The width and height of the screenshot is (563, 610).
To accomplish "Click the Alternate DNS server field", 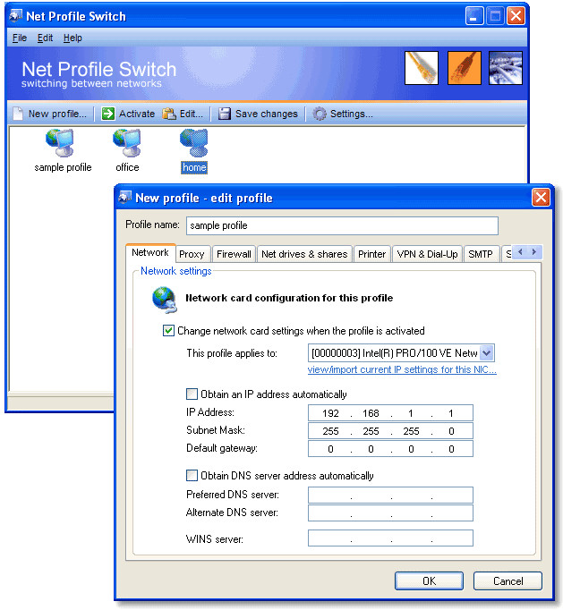I will [x=390, y=513].
